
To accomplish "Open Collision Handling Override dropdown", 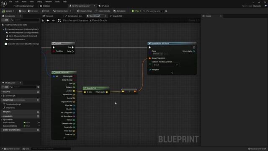I will click(165, 65).
